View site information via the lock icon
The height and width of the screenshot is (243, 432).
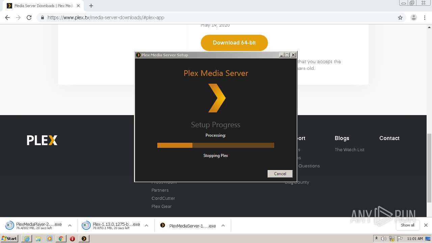43,18
